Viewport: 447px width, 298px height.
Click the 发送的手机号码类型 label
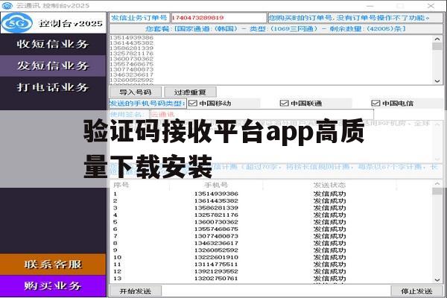[x=148, y=104]
